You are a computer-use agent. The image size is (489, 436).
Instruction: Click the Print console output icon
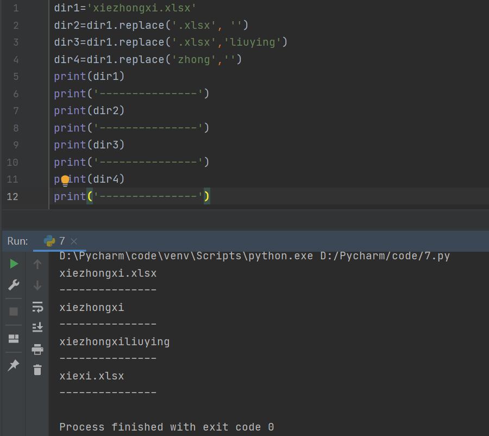point(37,349)
